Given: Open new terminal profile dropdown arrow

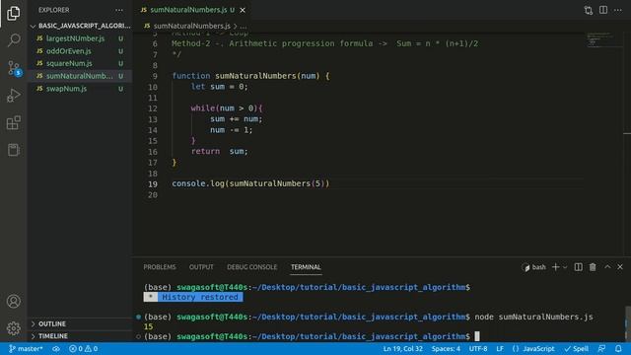Looking at the screenshot, I should pos(565,267).
